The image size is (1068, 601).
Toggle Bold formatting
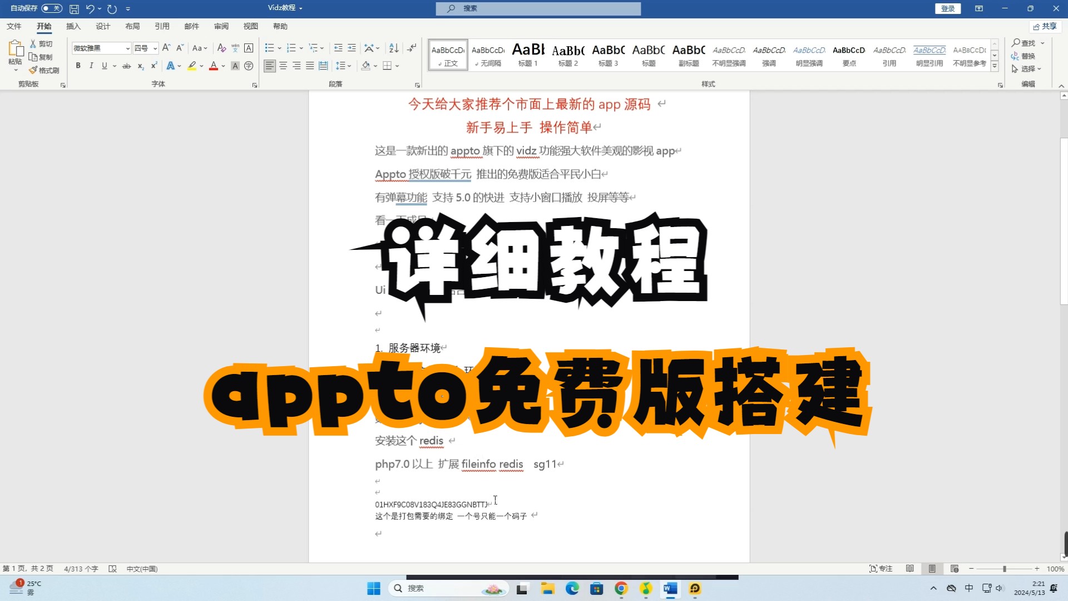78,66
